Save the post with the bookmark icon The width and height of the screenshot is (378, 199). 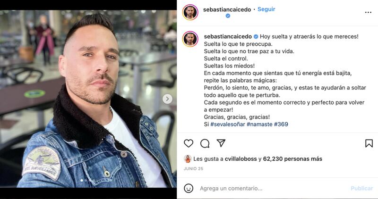coord(369,143)
